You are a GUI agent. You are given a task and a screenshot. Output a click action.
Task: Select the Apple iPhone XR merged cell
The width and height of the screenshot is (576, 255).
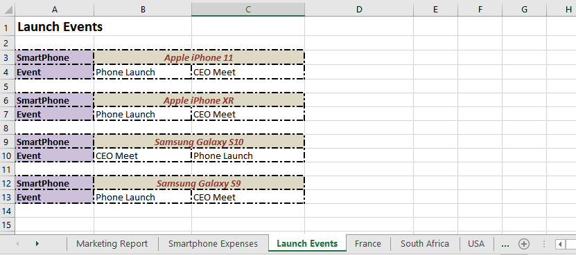(x=199, y=100)
